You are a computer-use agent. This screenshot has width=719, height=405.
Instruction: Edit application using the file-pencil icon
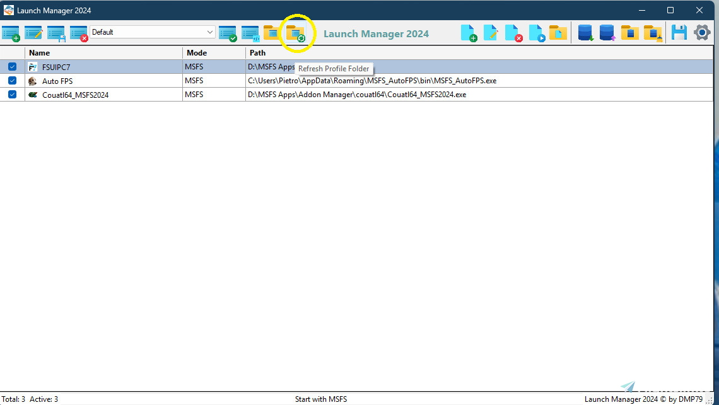pyautogui.click(x=491, y=33)
